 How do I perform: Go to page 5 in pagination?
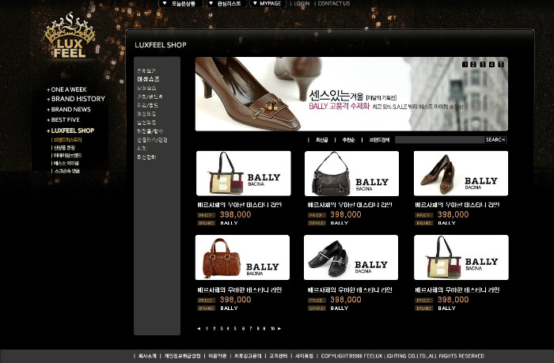click(x=235, y=329)
